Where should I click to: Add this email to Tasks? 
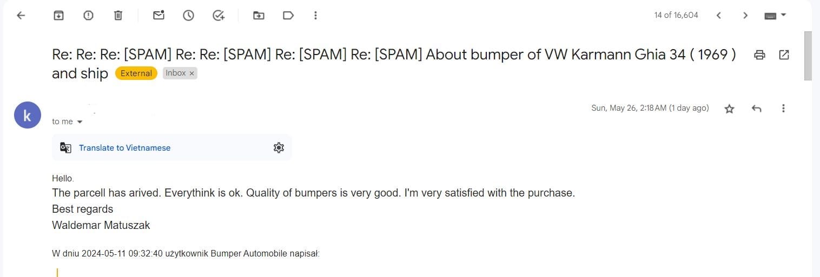click(x=219, y=16)
